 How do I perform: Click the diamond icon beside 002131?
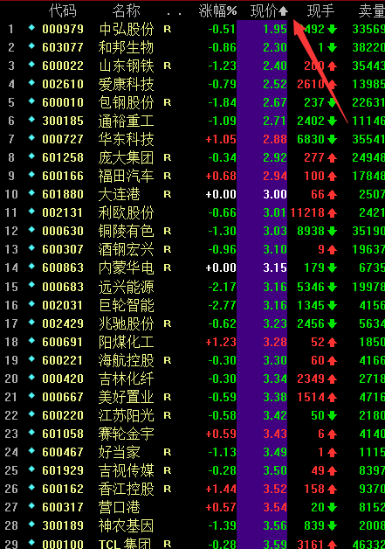(31, 212)
